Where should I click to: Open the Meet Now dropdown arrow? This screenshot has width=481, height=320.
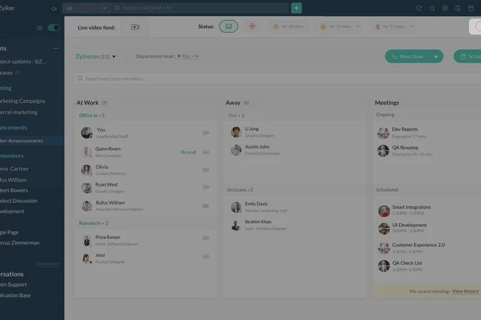[x=436, y=56]
